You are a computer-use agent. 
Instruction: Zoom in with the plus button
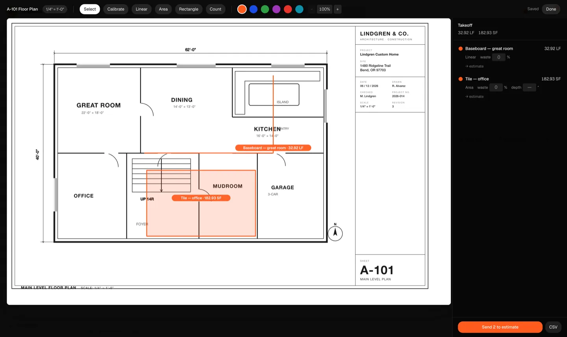[337, 9]
